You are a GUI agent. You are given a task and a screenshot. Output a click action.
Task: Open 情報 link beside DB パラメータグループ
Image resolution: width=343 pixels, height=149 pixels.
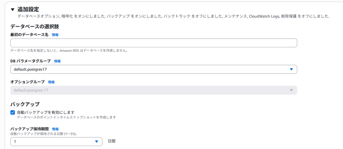57,61
